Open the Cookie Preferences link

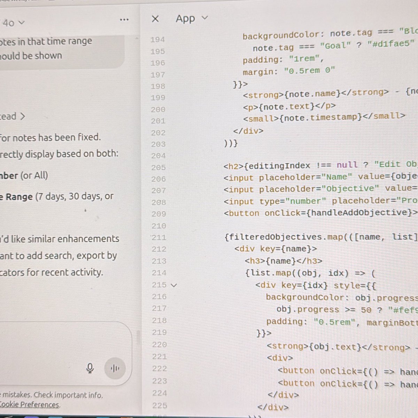(30, 405)
